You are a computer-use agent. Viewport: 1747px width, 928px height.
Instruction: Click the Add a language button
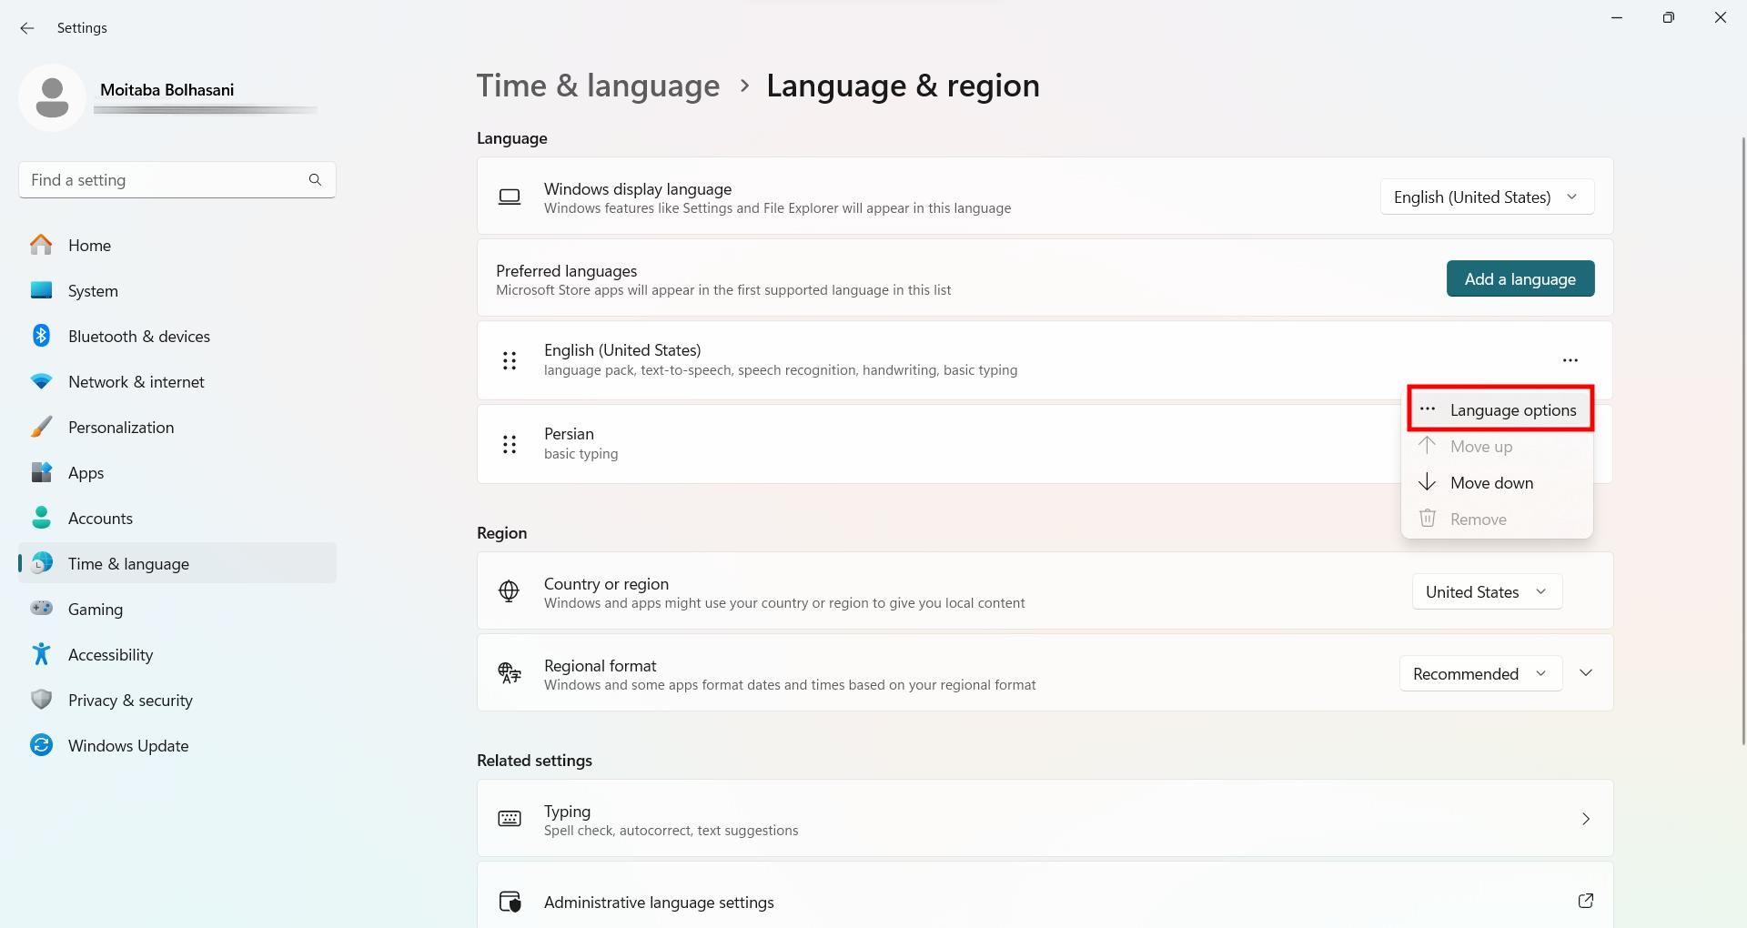(x=1520, y=279)
